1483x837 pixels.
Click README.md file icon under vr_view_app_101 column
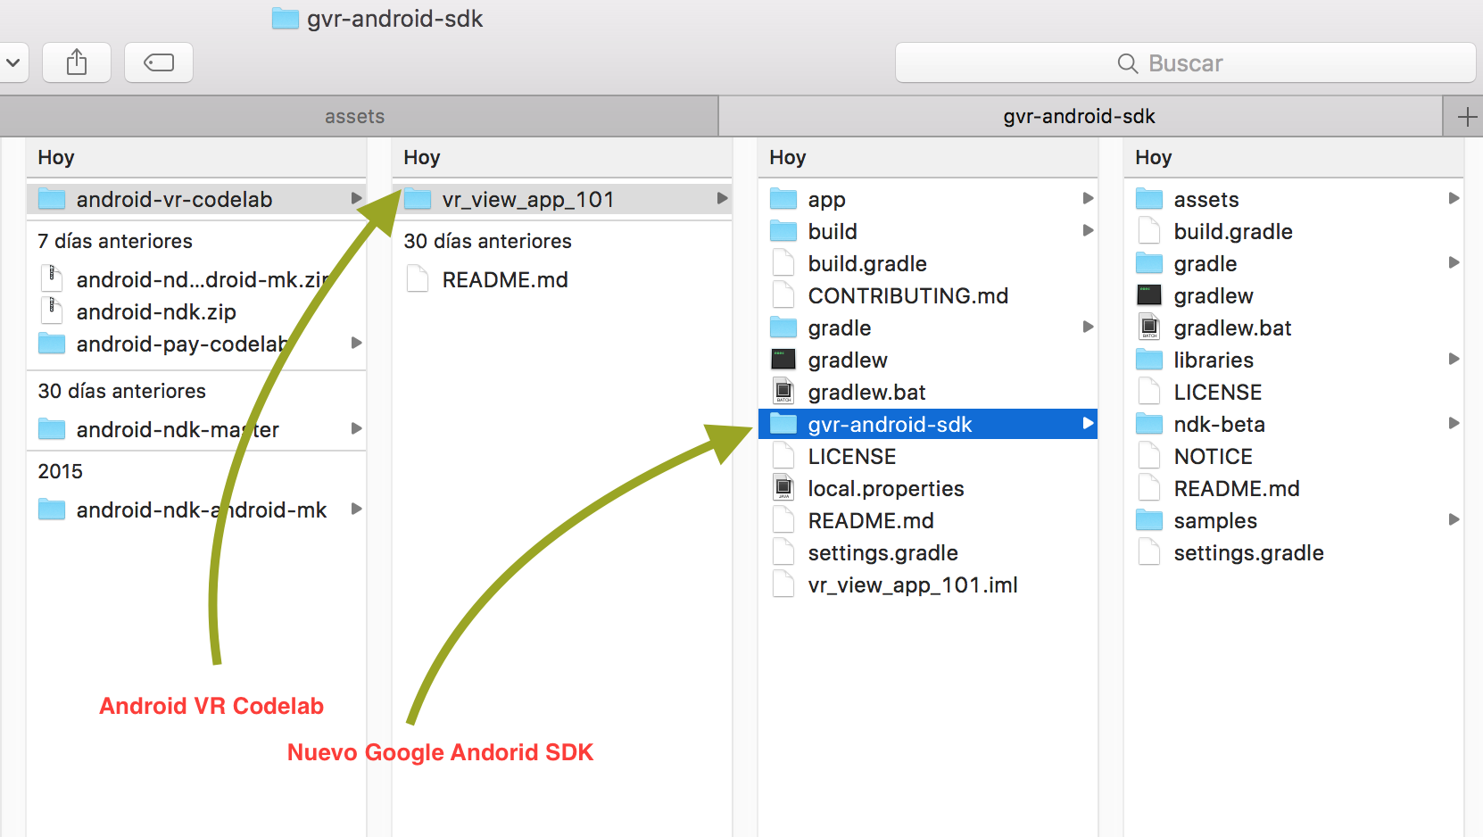click(418, 279)
